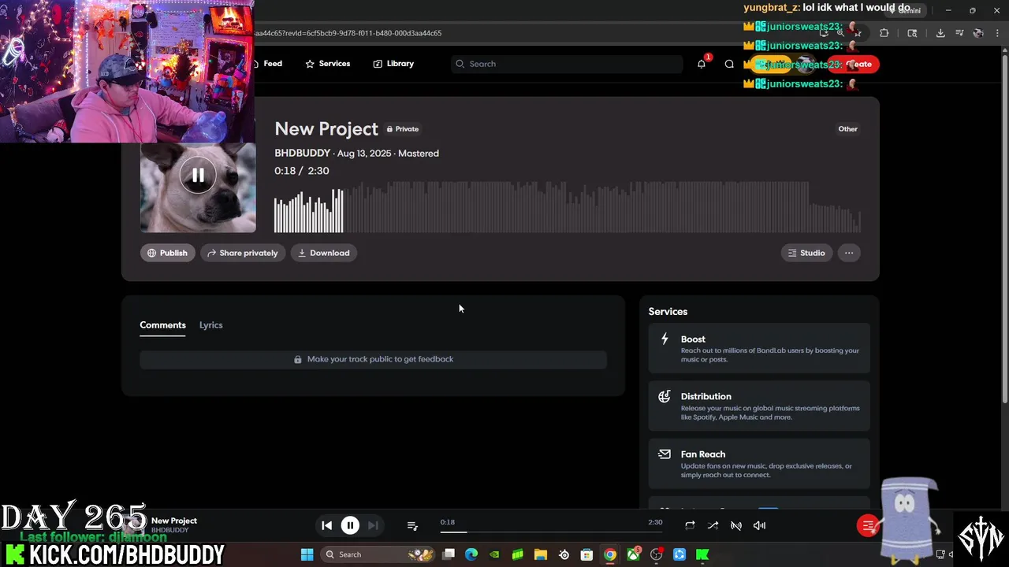Open Chrome downloads icon

(940, 33)
